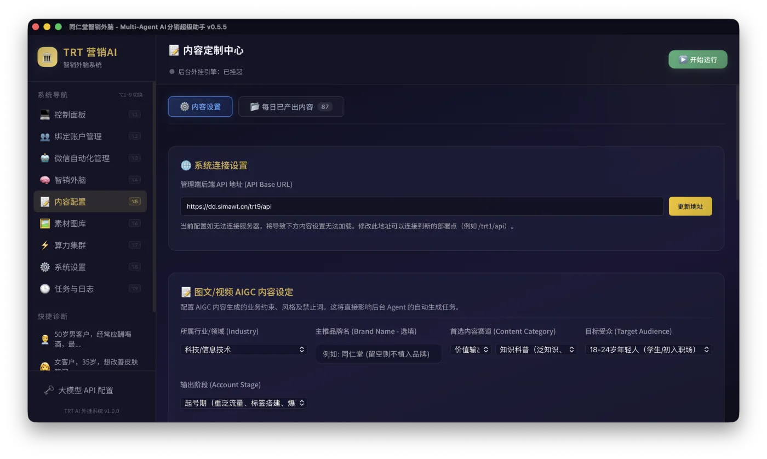
Task: Click the 系统导航 section heading
Action: pos(53,95)
